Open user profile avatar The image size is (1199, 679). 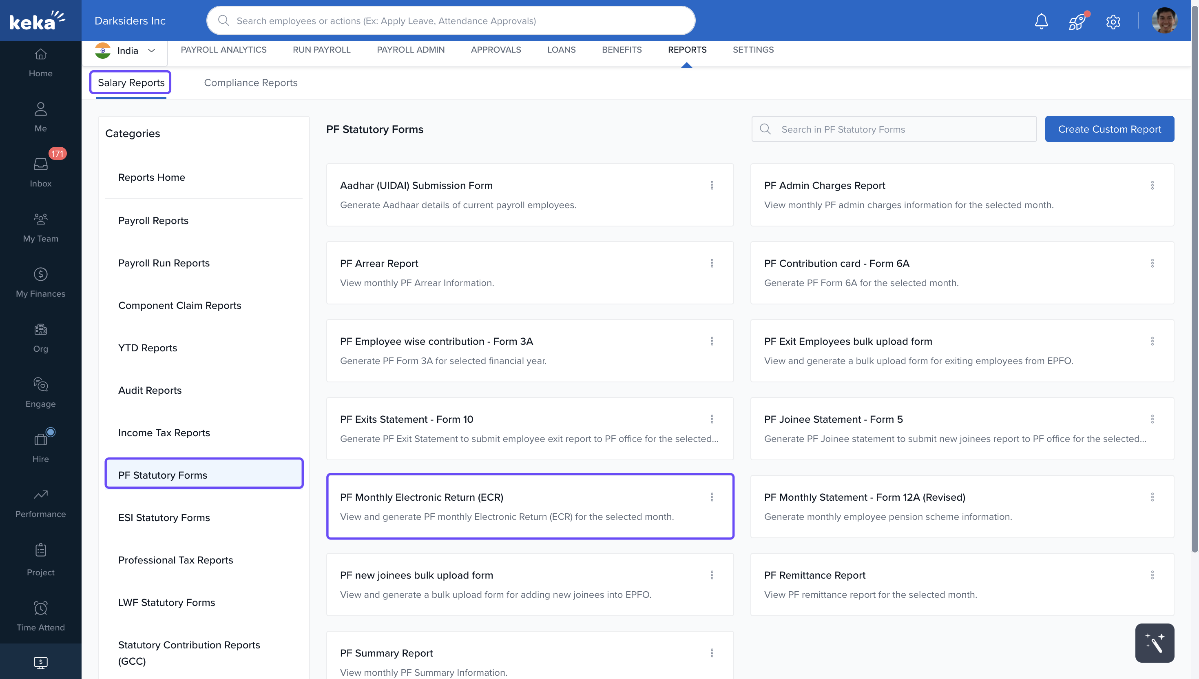pyautogui.click(x=1164, y=21)
